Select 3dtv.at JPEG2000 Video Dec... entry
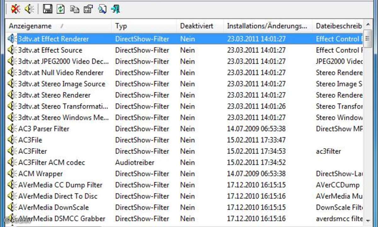Image resolution: width=378 pixels, height=227 pixels. tap(64, 61)
